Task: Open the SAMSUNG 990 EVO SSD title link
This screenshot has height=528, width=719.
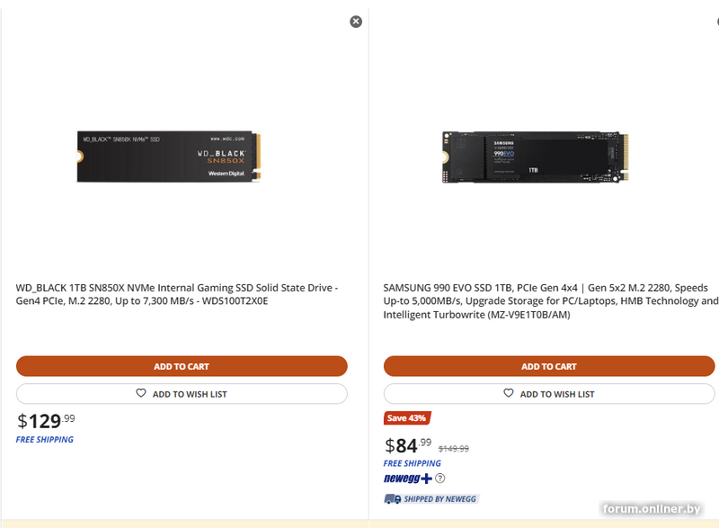Action: (550, 301)
